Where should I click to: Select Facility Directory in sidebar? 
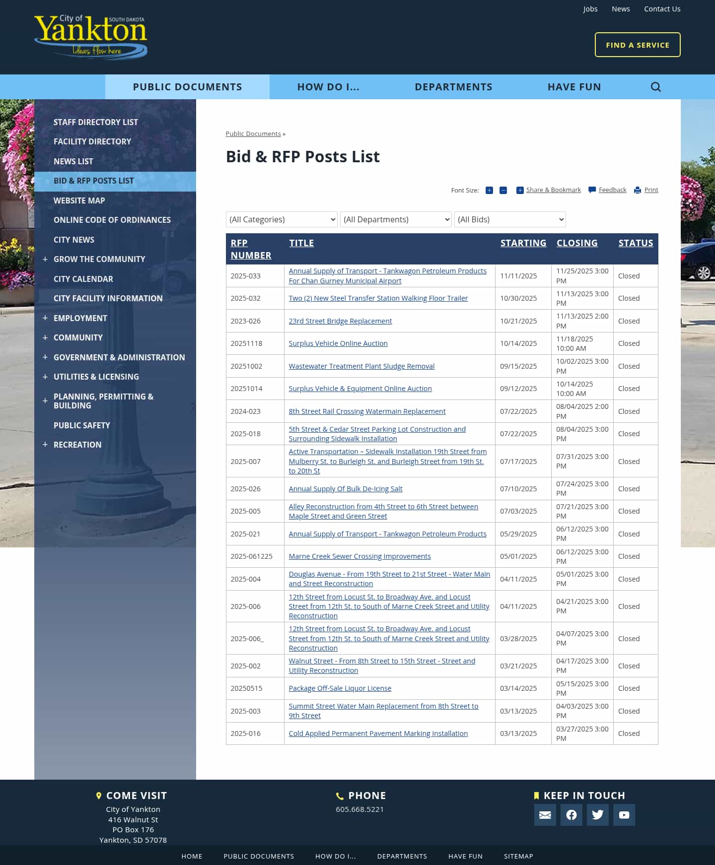coord(92,141)
